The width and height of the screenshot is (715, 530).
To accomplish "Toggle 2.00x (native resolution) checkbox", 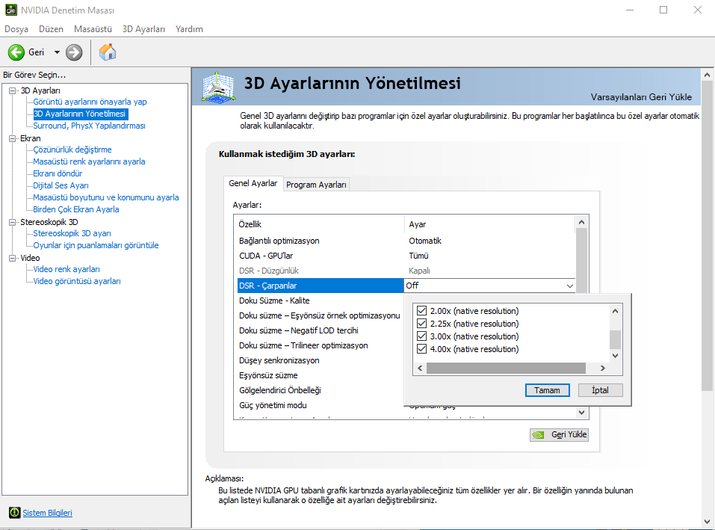I will [422, 311].
